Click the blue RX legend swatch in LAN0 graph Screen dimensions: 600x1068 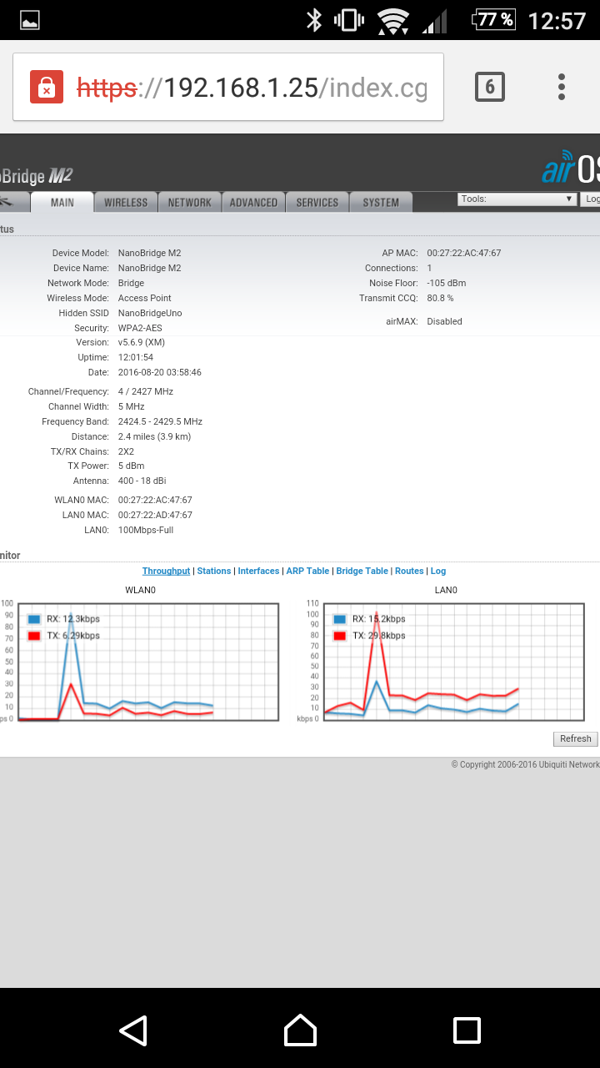(x=340, y=619)
